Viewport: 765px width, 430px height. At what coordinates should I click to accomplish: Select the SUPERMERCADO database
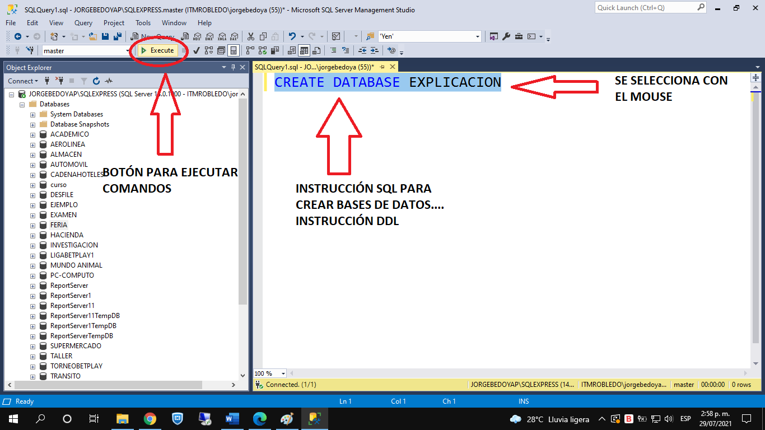76,346
